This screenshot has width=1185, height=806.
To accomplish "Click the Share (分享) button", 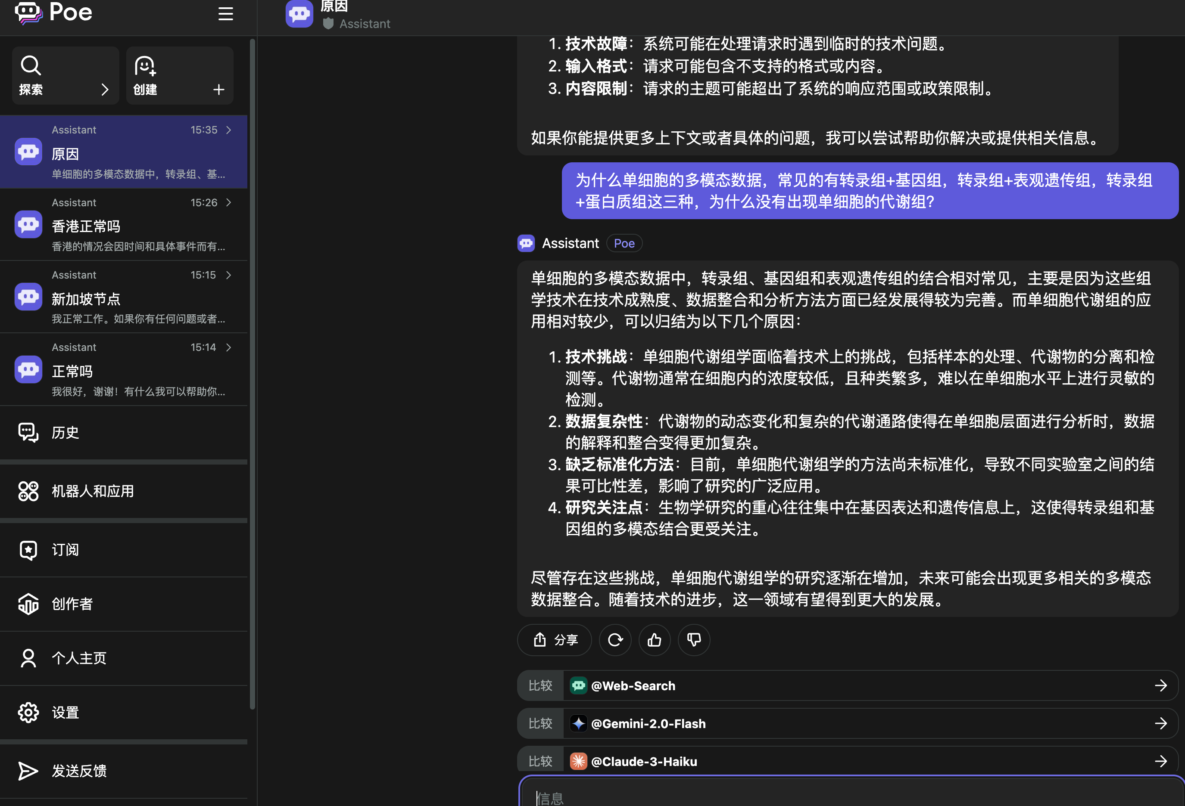I will coord(554,640).
